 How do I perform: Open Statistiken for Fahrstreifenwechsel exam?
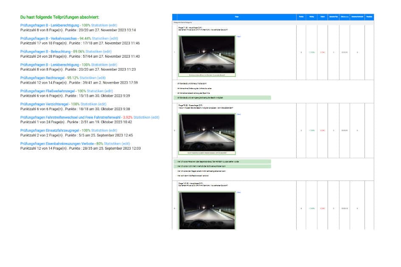[142, 117]
